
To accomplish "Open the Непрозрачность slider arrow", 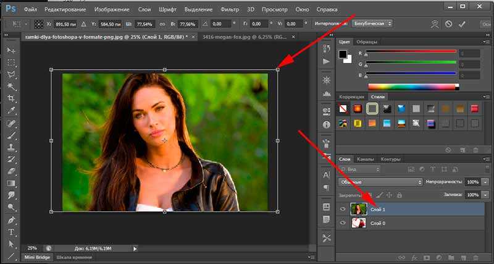I will pos(485,182).
